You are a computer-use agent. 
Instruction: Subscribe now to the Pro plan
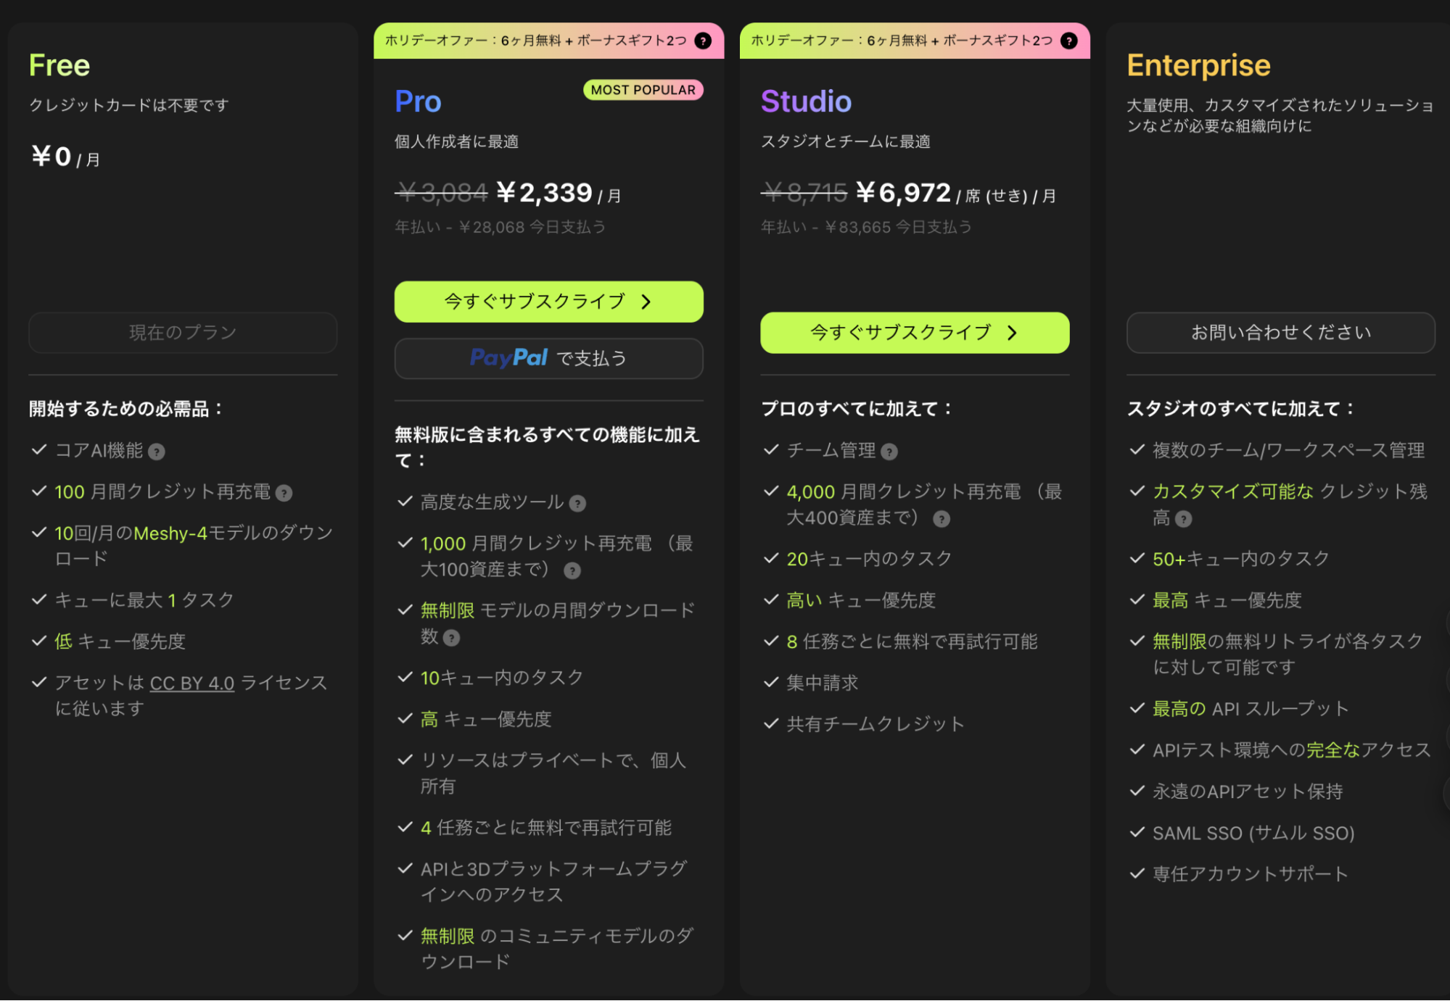click(x=548, y=302)
